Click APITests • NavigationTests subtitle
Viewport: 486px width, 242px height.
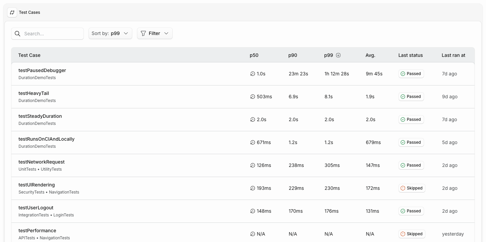point(44,238)
